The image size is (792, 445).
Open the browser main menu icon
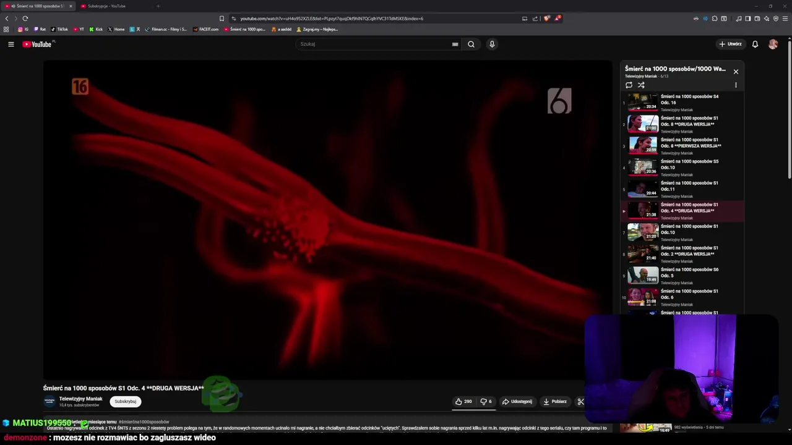tap(785, 19)
